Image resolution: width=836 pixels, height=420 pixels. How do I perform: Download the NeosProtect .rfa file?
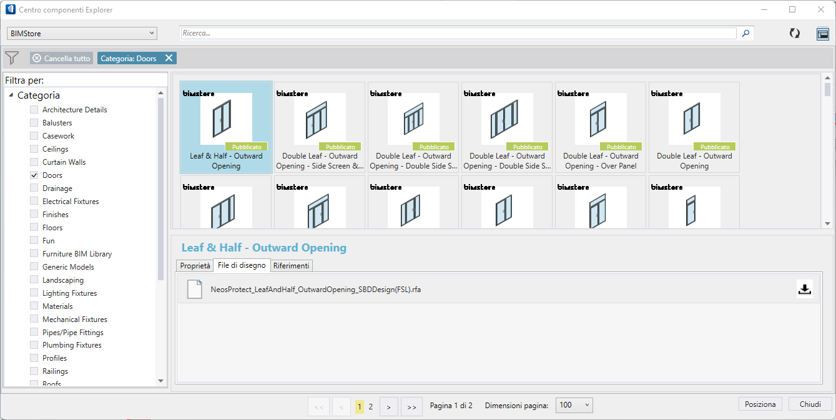pyautogui.click(x=805, y=289)
